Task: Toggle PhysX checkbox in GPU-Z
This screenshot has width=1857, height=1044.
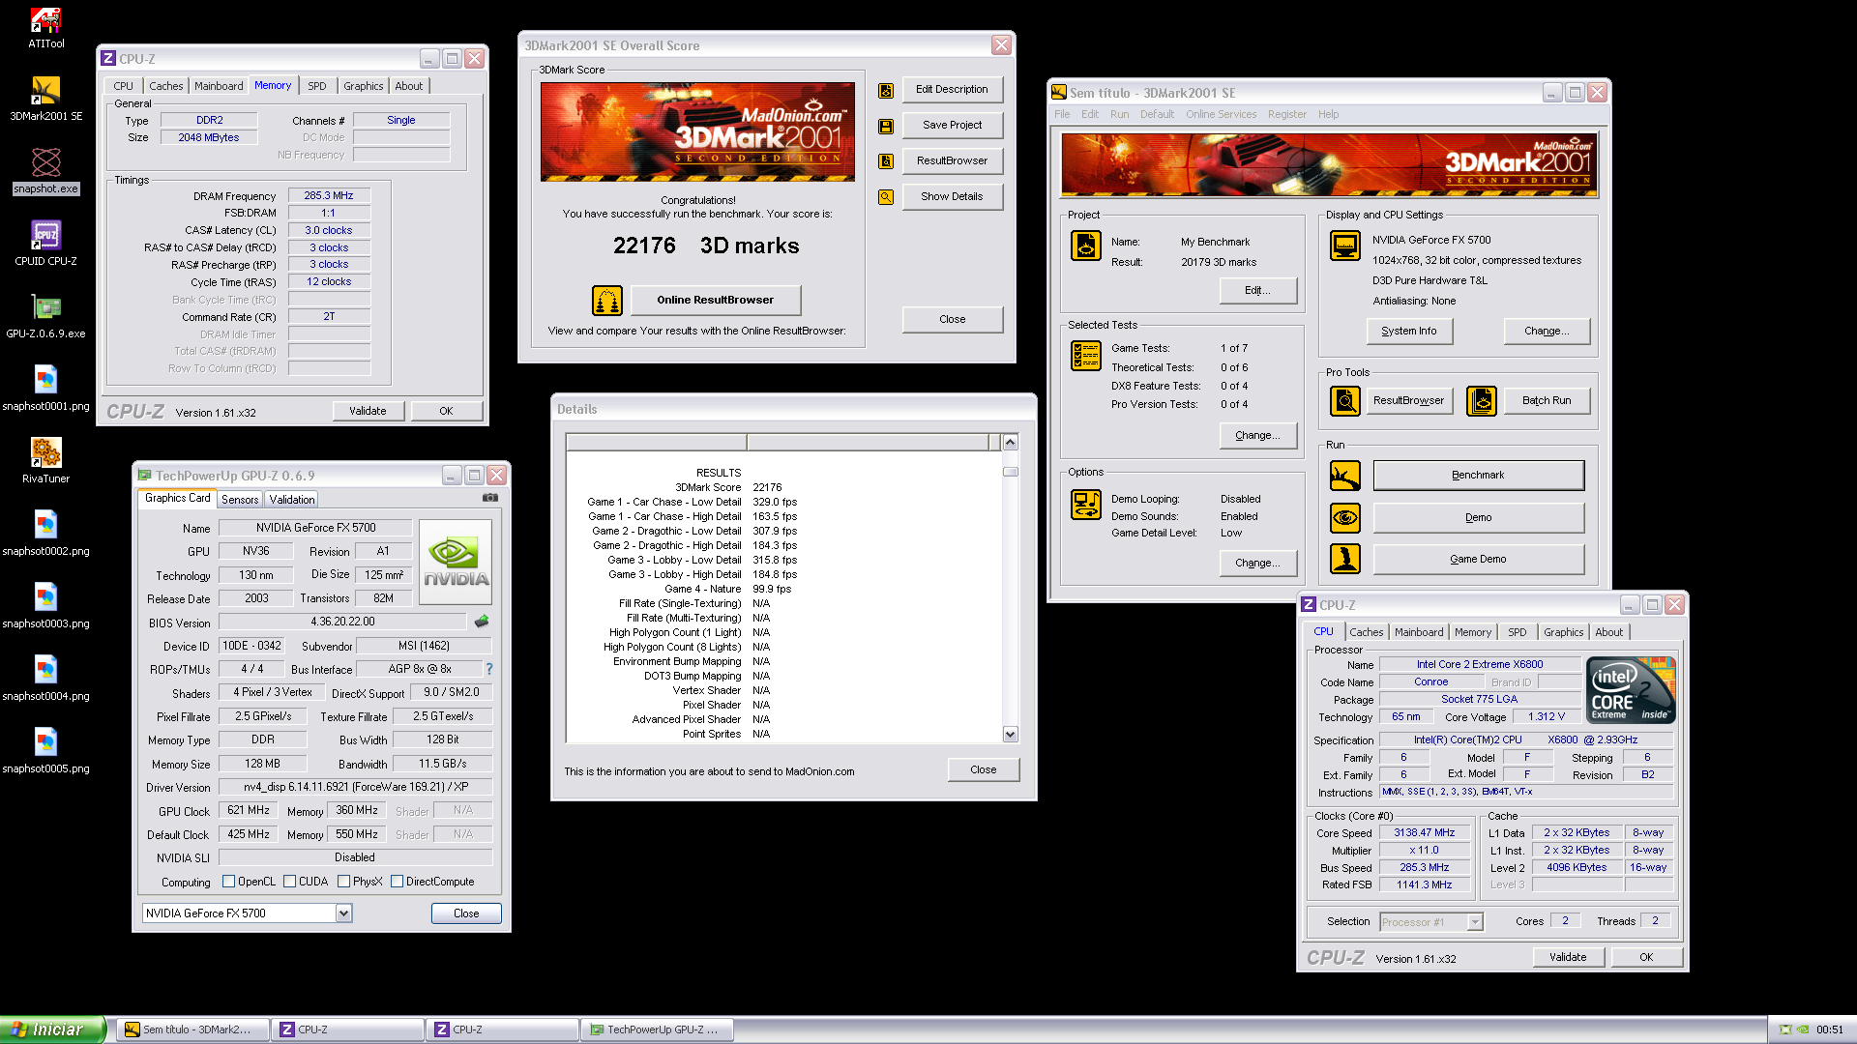Action: [343, 882]
